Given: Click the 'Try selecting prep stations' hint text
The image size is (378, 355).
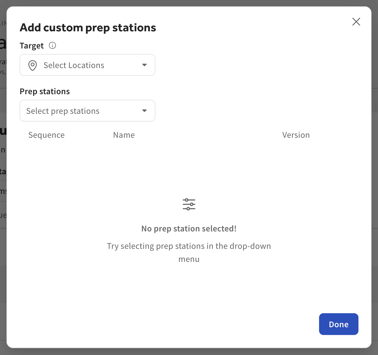Looking at the screenshot, I should coord(189,253).
